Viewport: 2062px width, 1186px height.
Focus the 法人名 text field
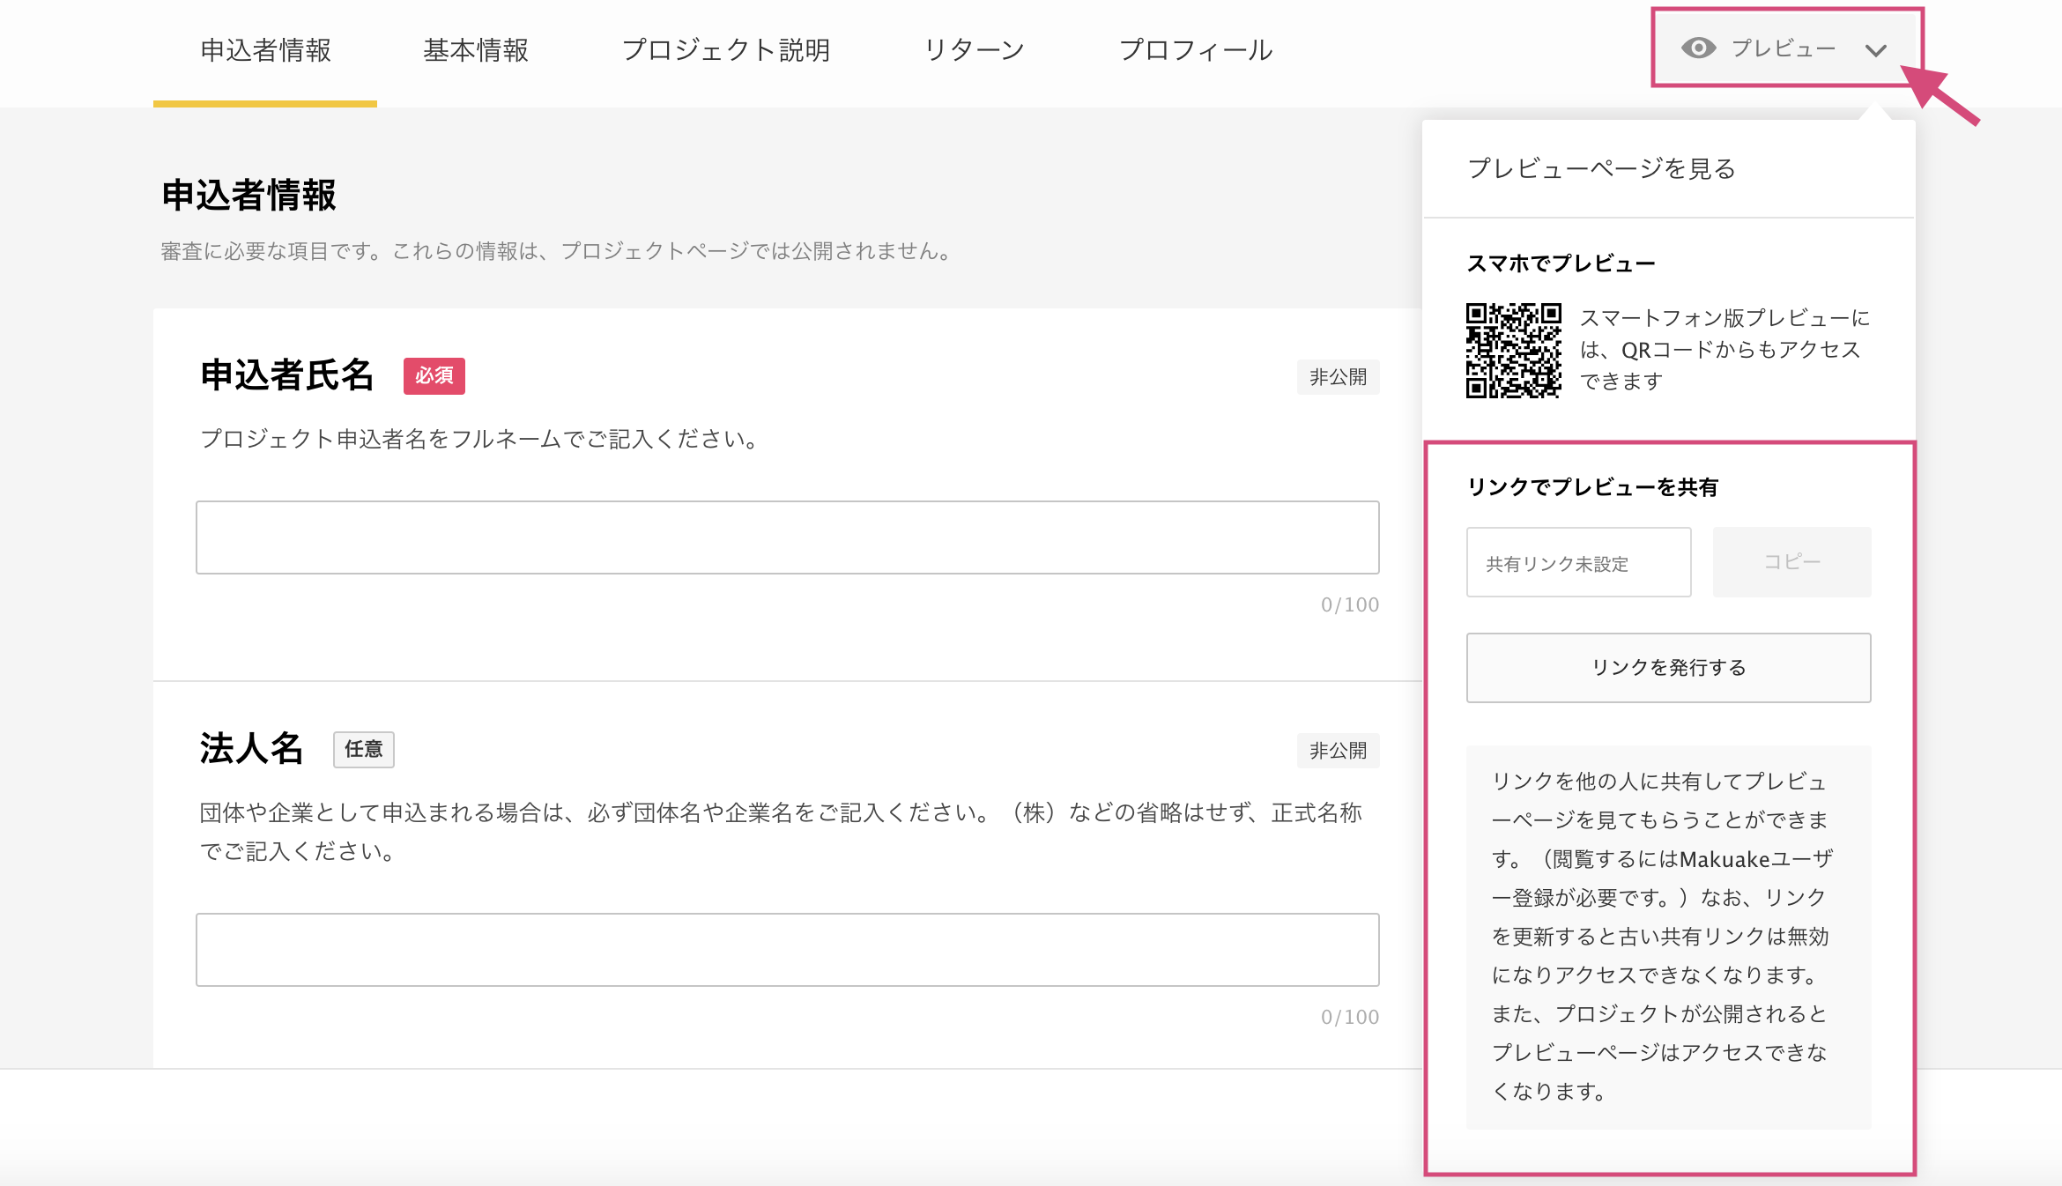[x=787, y=950]
